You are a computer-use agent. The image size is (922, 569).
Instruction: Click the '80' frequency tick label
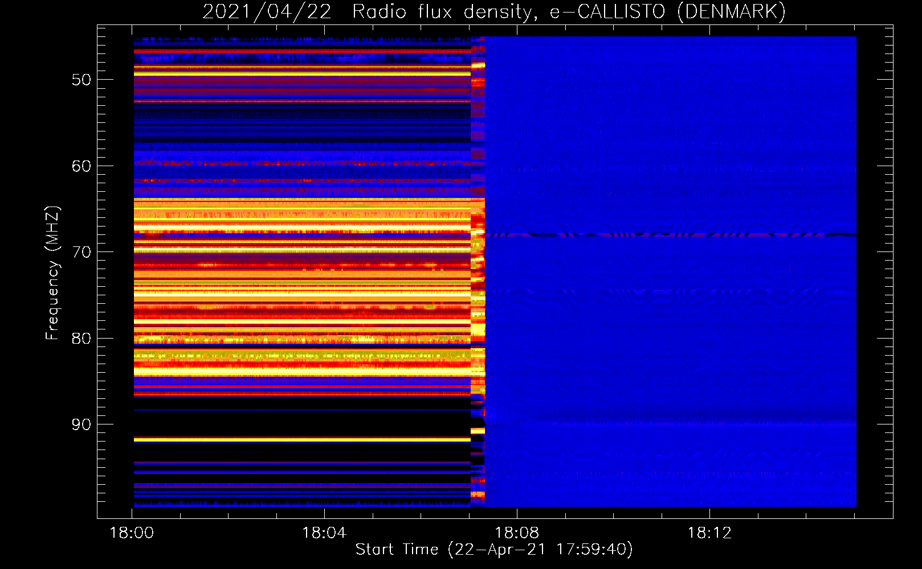point(81,339)
